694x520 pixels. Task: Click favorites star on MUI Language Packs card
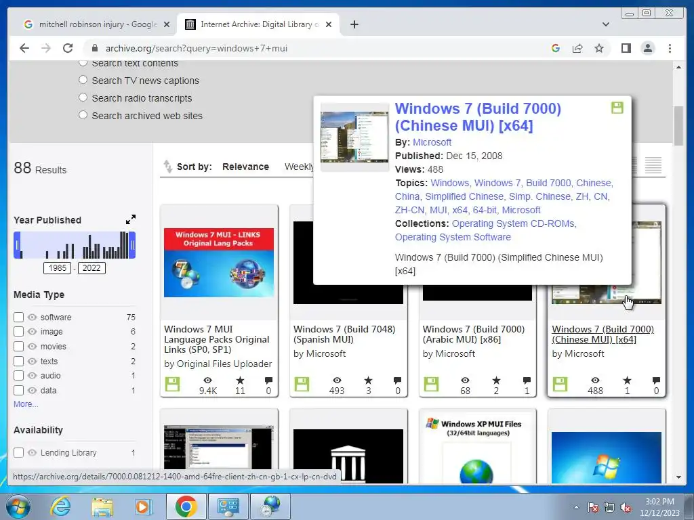point(240,381)
